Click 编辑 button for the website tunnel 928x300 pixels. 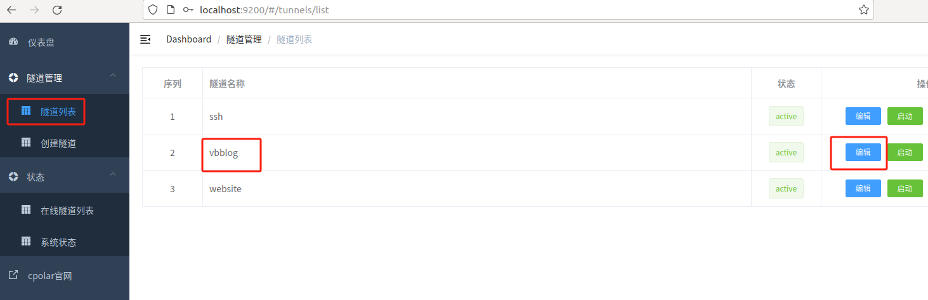863,188
